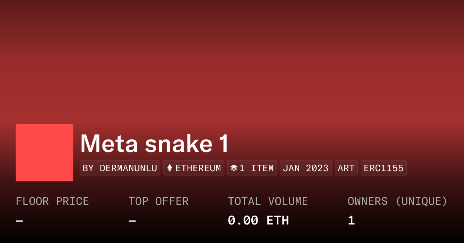Click the stacked layers item icon
Viewport: 464px width, 243px height.
(x=234, y=168)
